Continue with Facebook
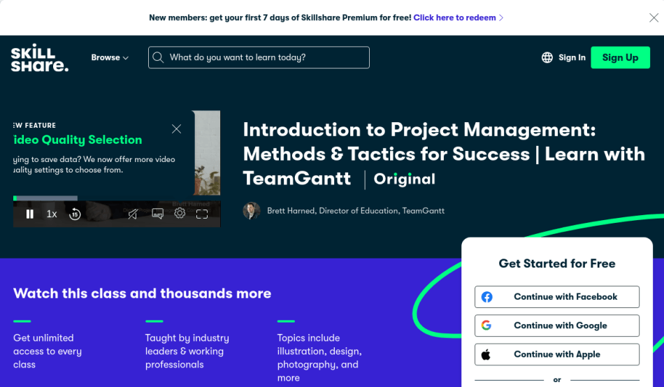Screen dimensions: 664x387 pos(557,297)
